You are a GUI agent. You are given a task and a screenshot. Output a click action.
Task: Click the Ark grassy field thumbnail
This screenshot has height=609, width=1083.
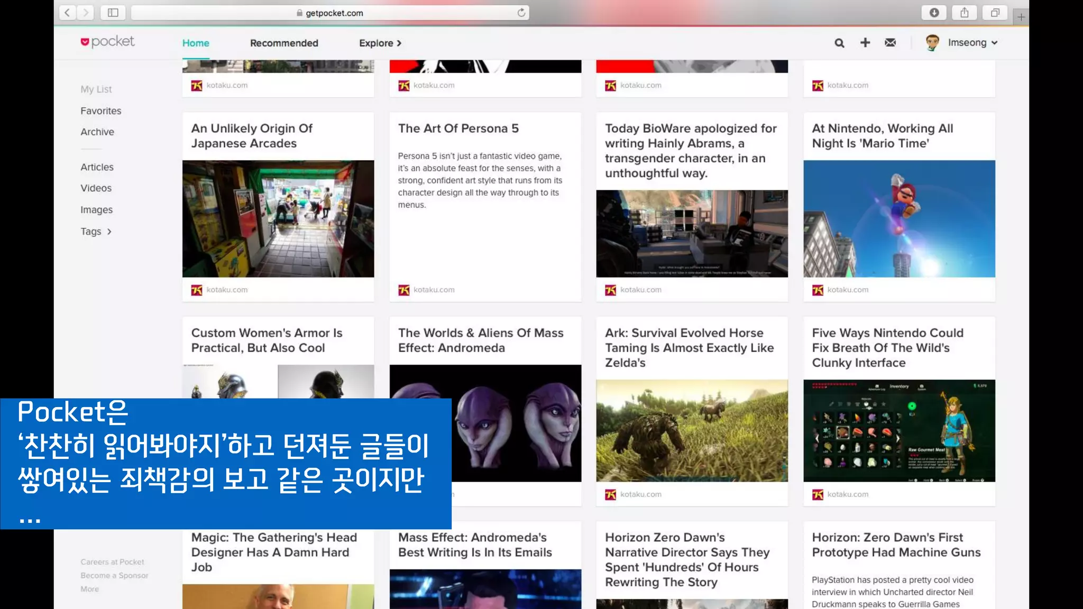click(692, 431)
